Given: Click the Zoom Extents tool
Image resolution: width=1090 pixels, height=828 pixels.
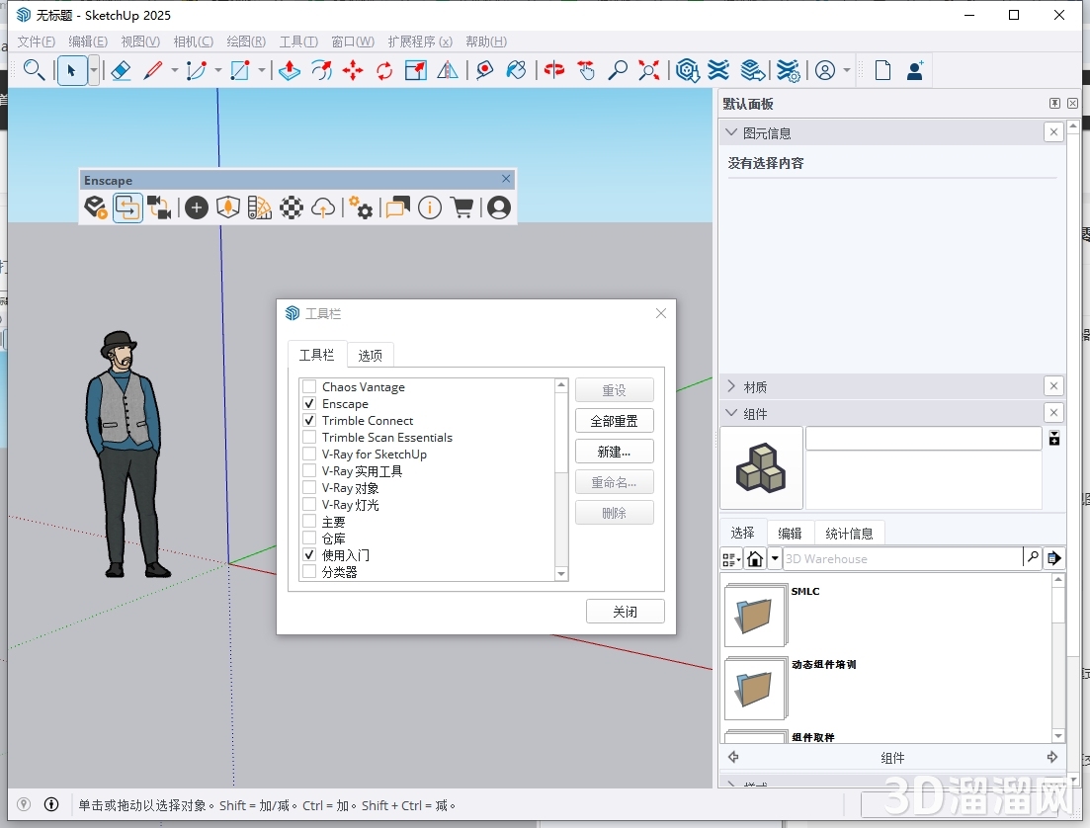Looking at the screenshot, I should pos(649,70).
